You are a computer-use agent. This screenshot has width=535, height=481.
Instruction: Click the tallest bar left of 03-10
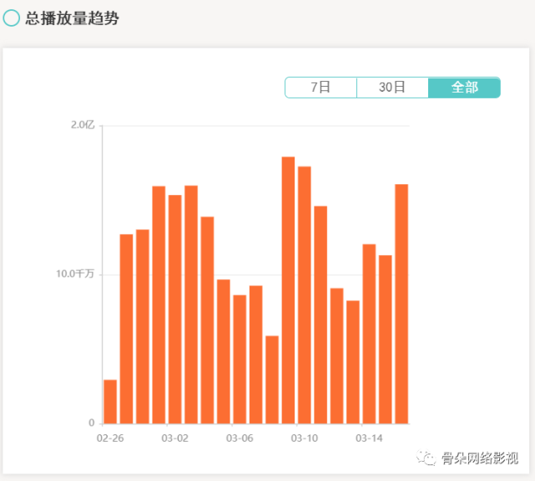(288, 290)
